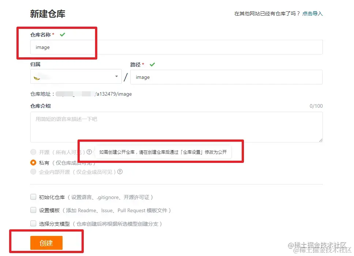354x256 pixels.
Task: Click the text 在其他网站已经有仓库了吗？
Action: coord(267,14)
